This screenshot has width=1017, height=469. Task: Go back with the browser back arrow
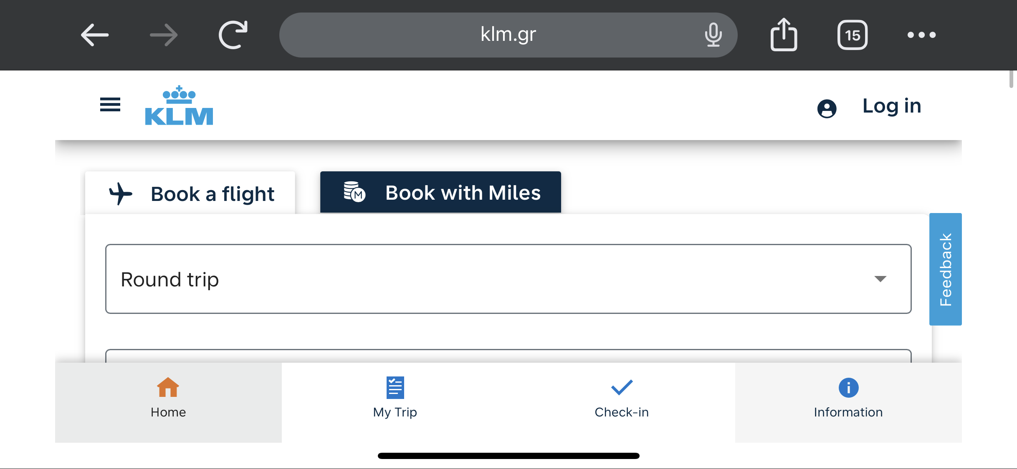click(95, 35)
